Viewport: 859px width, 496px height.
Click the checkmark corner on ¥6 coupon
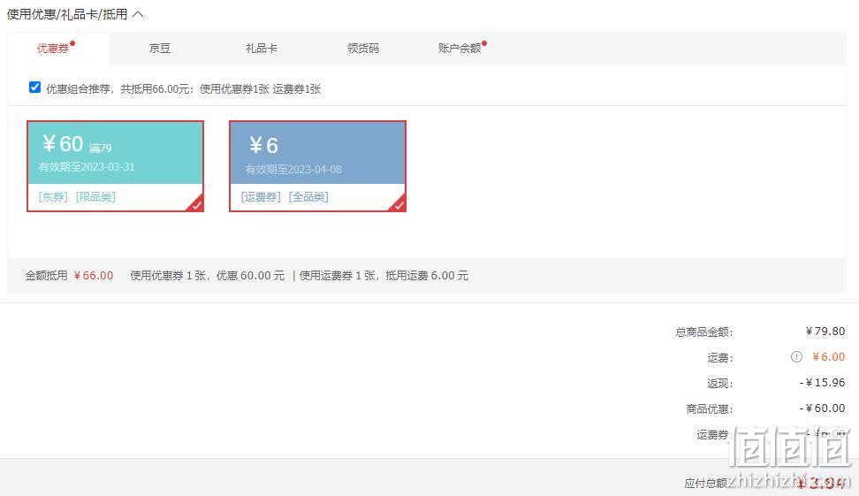pyautogui.click(x=399, y=204)
